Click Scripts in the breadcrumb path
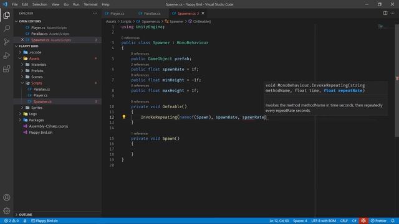This screenshot has height=224, width=399. tap(126, 22)
